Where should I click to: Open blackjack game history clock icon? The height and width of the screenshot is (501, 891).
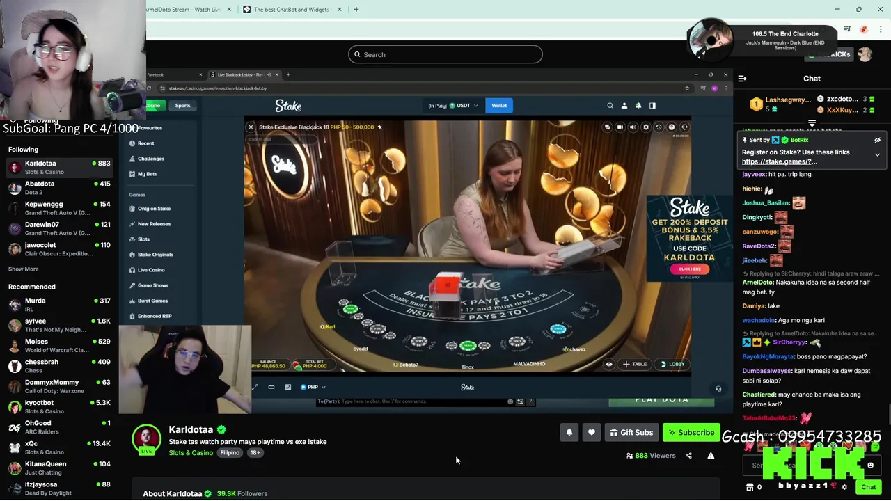pyautogui.click(x=659, y=127)
